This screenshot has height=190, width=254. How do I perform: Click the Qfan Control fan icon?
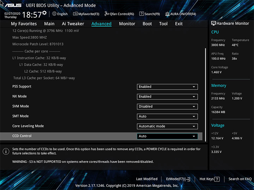click(x=107, y=14)
